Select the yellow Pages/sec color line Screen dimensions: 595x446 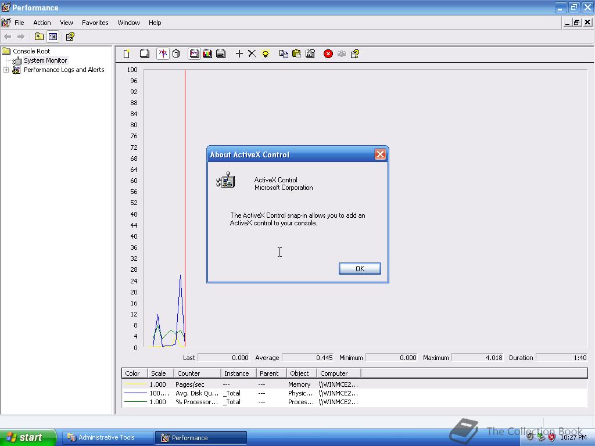[x=135, y=384]
